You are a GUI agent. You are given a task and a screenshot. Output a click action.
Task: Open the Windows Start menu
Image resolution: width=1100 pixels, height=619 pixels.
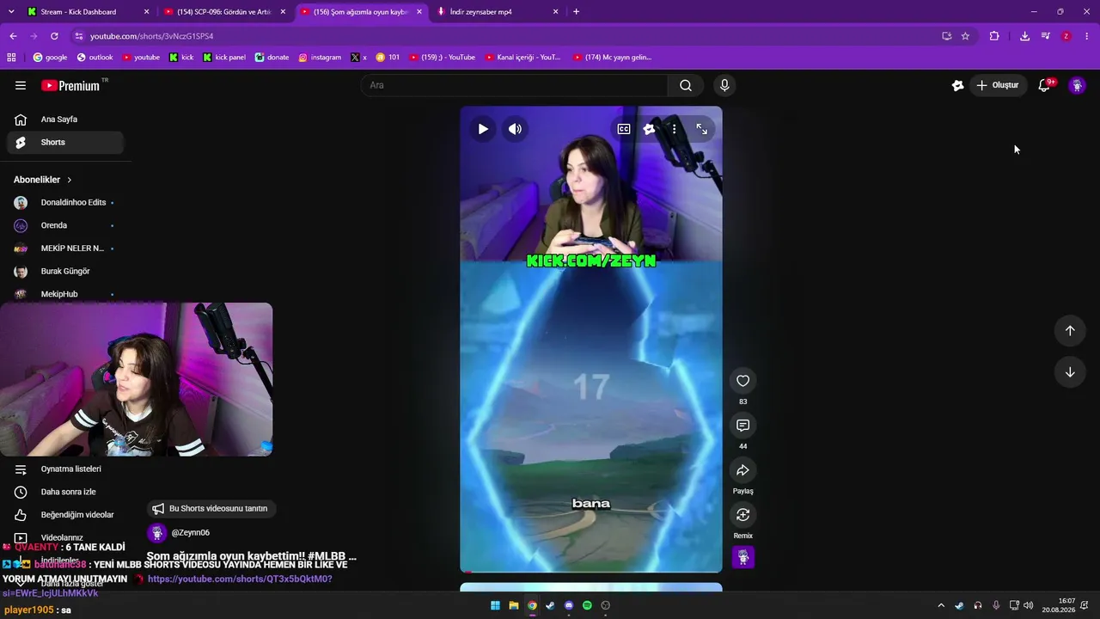tap(495, 605)
